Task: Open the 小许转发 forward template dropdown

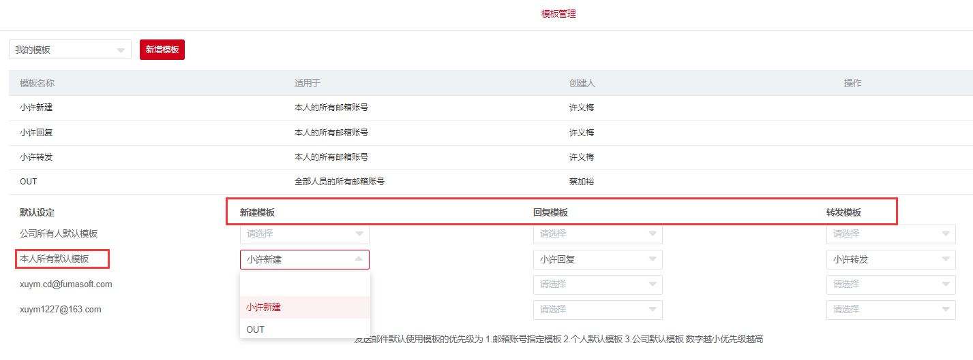Action: coord(890,259)
